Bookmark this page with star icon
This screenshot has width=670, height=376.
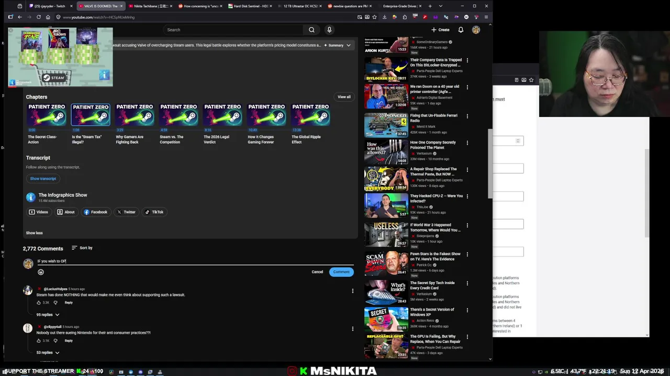pyautogui.click(x=374, y=17)
